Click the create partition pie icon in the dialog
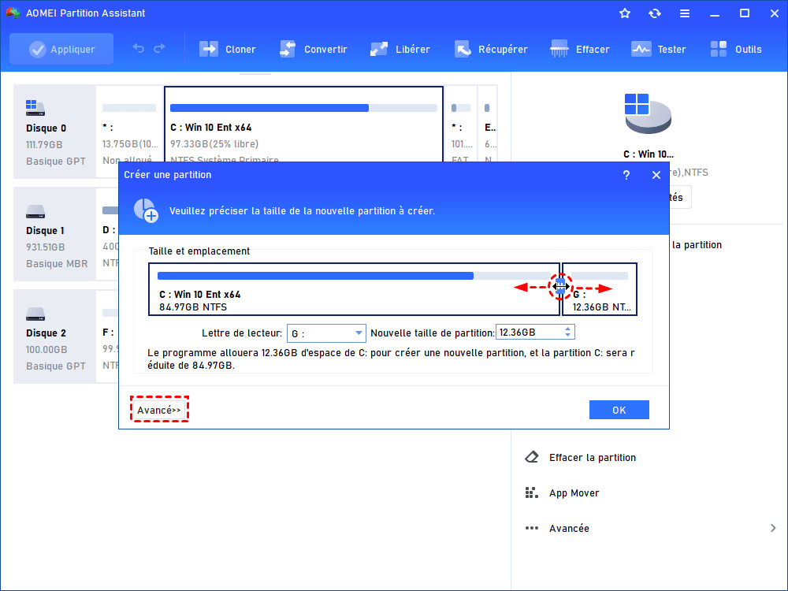788x591 pixels. 146,210
